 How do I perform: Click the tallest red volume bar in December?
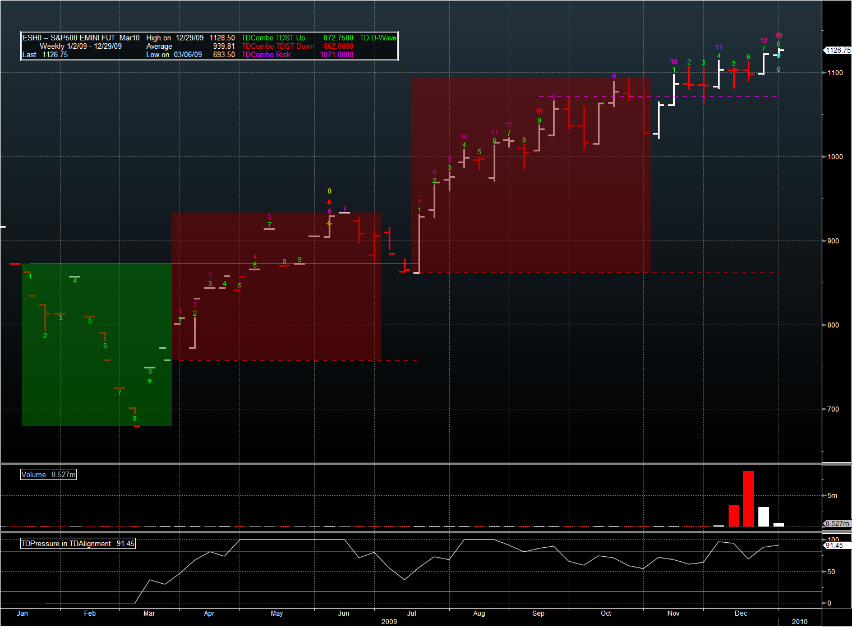pos(748,498)
